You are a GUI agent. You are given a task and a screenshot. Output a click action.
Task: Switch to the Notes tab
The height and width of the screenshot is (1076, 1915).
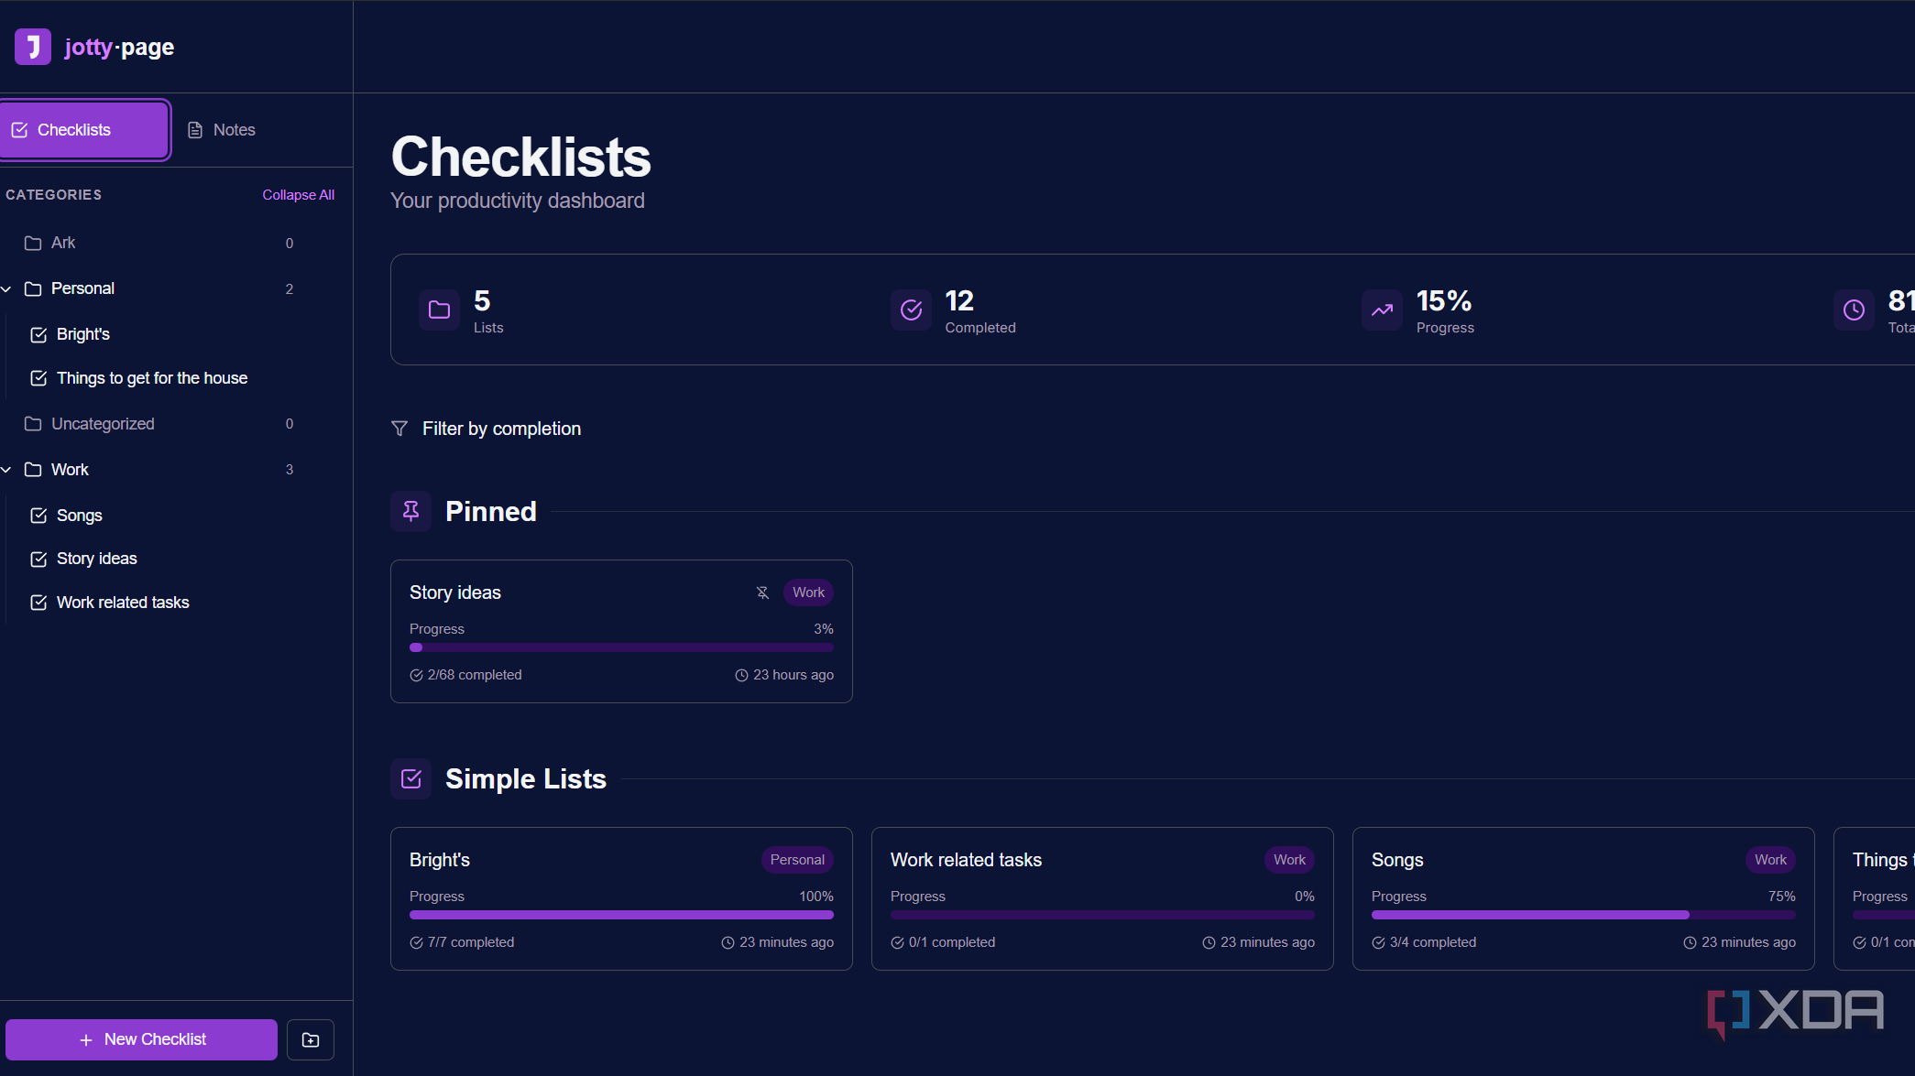[221, 130]
